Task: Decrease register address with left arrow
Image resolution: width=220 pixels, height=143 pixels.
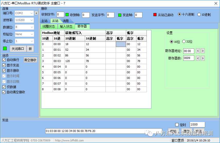Action: pos(198,51)
